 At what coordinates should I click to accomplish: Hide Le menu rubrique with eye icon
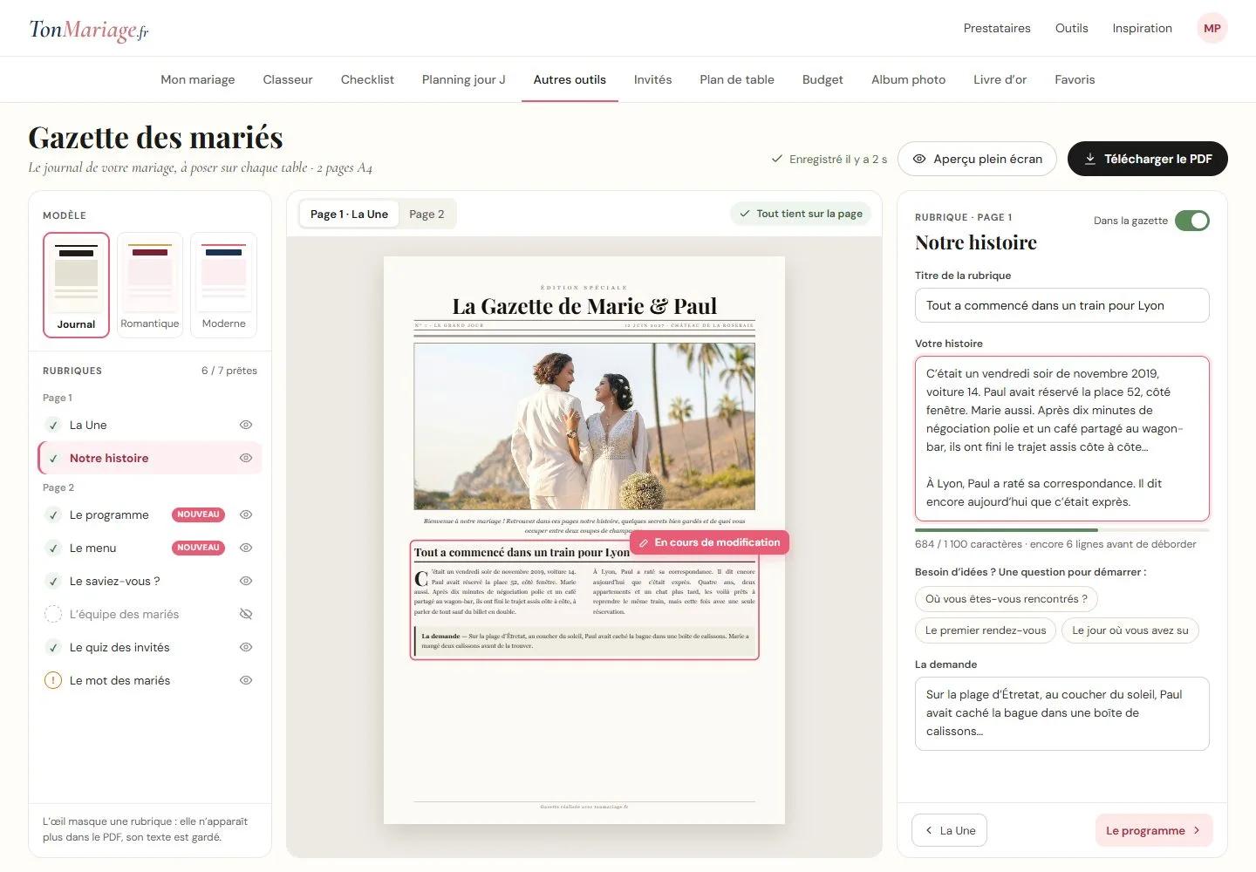coord(246,548)
